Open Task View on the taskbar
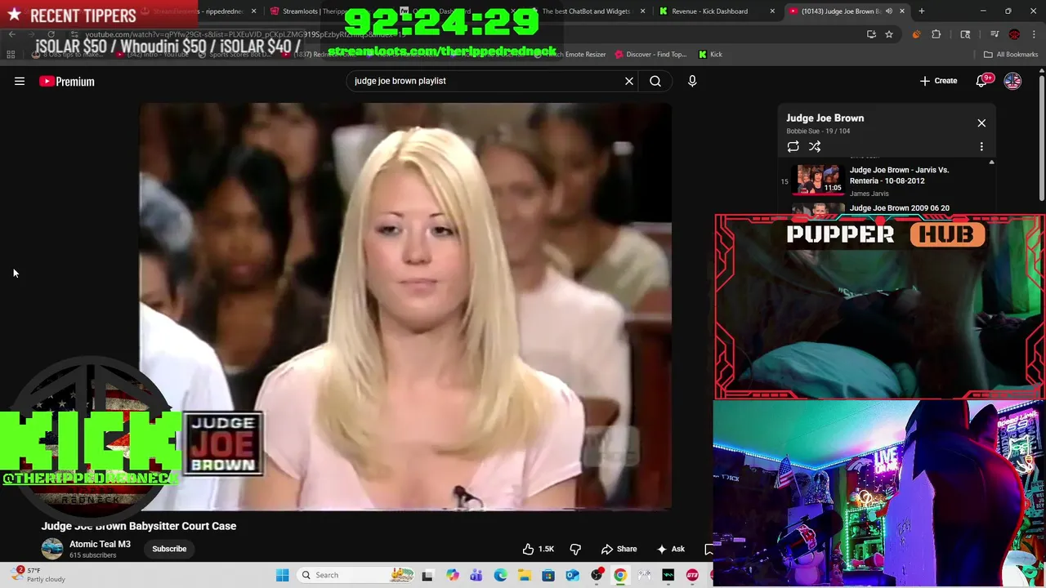 427,575
